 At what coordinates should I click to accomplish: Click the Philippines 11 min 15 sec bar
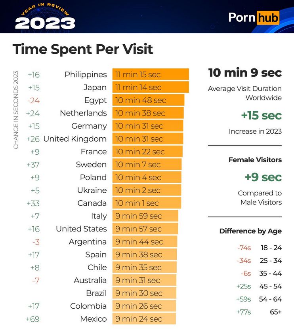150,74
